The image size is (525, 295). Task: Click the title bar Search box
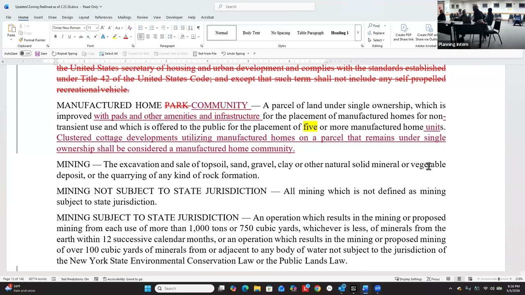pyautogui.click(x=265, y=7)
